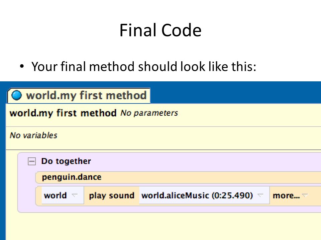Image resolution: width=321 pixels, height=240 pixels.
Task: Click the blue bar right of method tab
Action: tap(235, 92)
